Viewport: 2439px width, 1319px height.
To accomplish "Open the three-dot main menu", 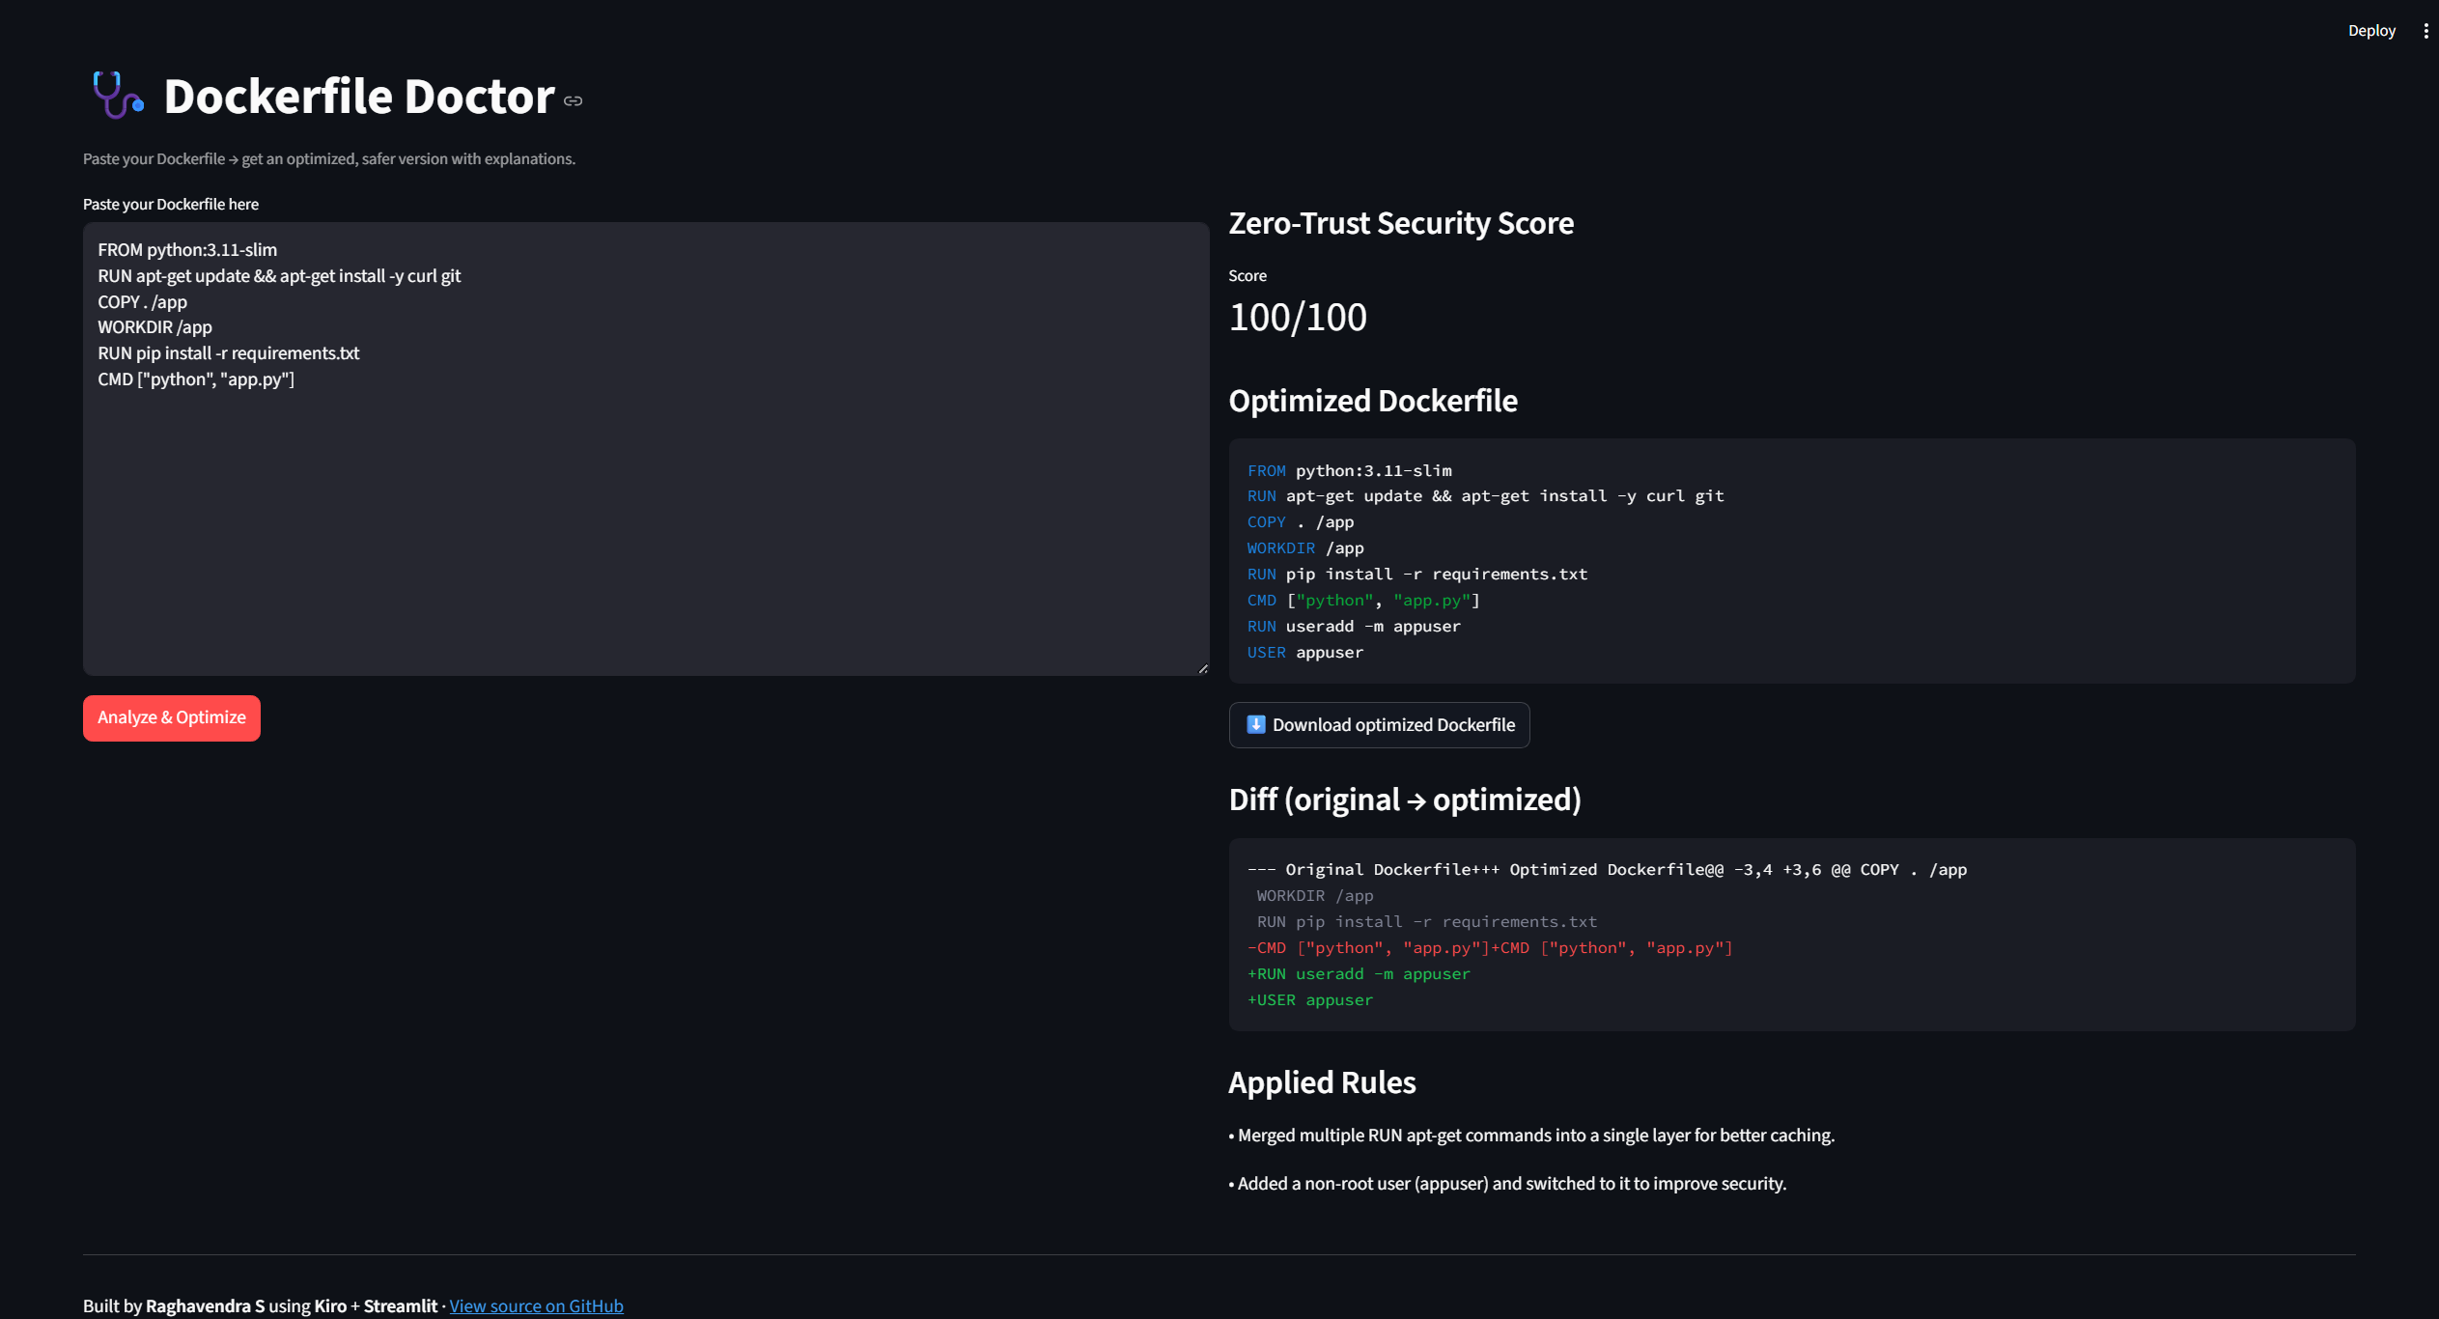I will (2425, 31).
